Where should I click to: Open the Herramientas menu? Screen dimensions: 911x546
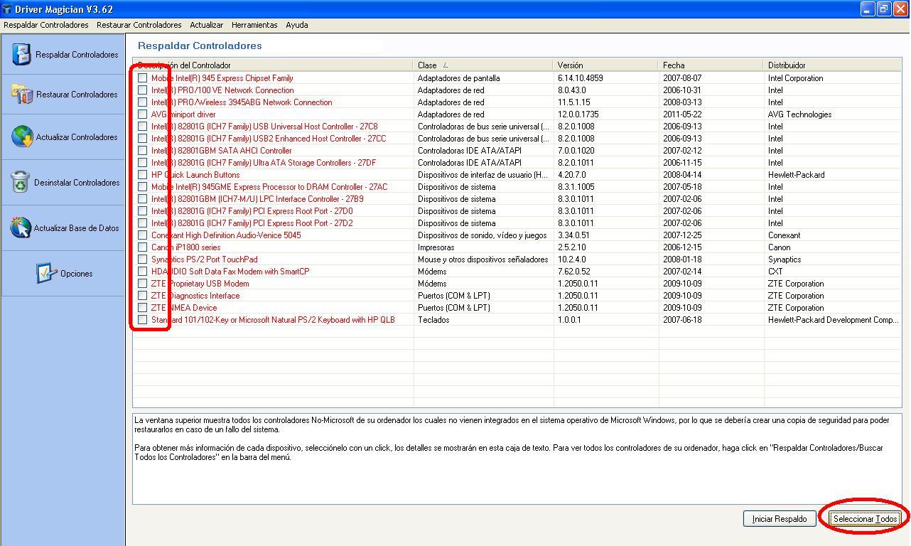click(x=254, y=25)
